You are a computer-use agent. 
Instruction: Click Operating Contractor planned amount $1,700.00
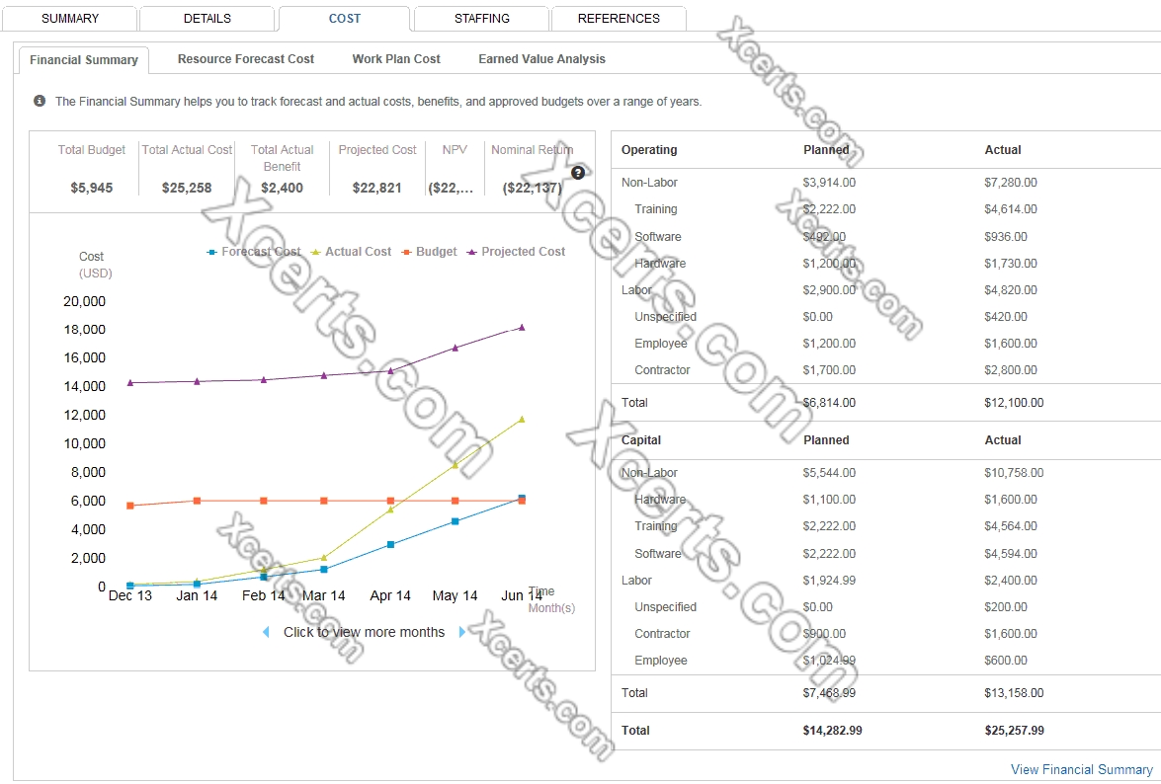tap(829, 370)
